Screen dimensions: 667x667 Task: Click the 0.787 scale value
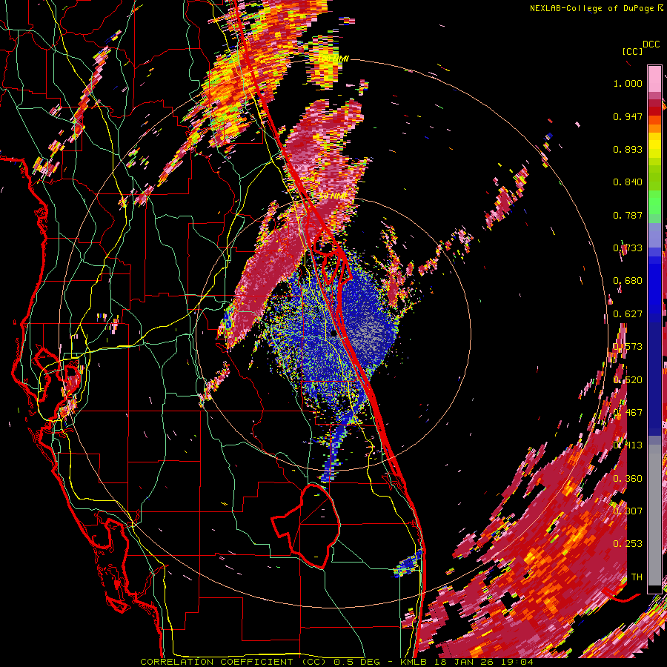point(628,215)
